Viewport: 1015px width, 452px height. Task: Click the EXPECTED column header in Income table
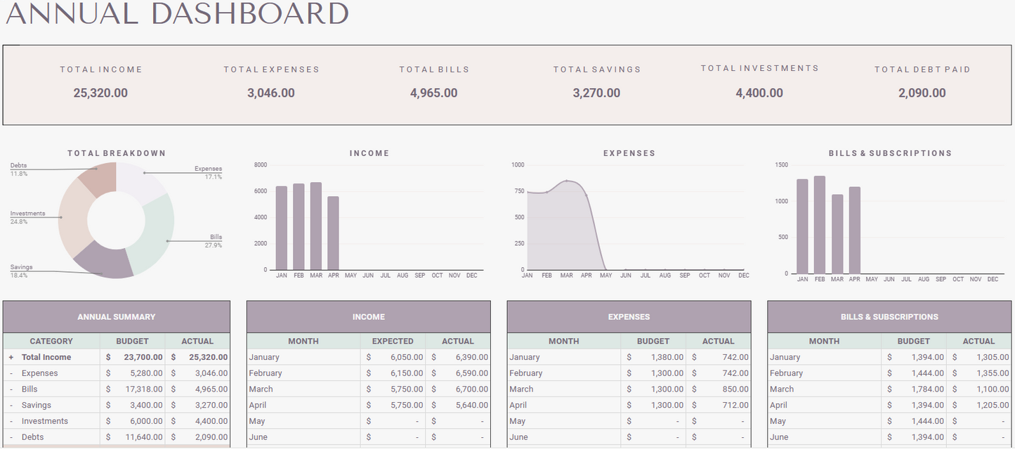[393, 341]
